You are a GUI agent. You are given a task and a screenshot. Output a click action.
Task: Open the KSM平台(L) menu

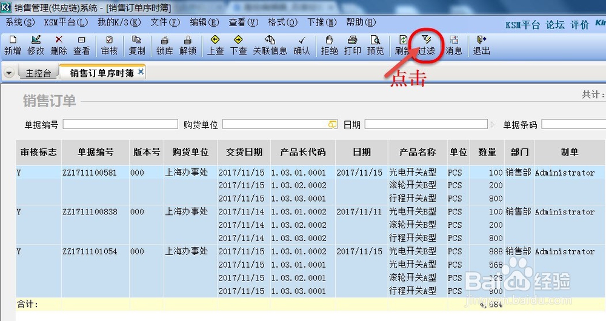(x=65, y=22)
